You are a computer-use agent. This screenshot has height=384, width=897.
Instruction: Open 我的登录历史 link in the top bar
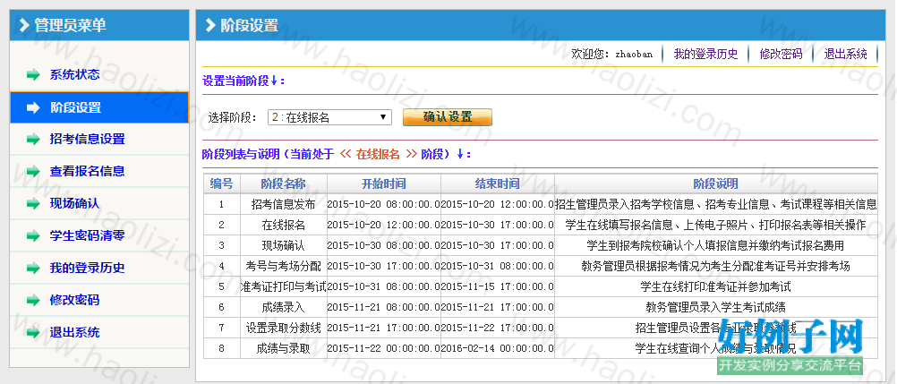coord(705,55)
